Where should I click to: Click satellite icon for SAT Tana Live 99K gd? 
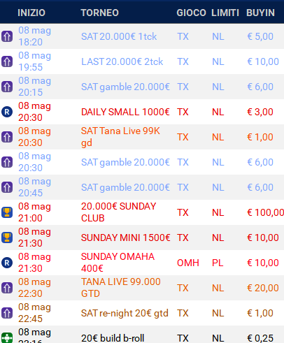pos(7,137)
